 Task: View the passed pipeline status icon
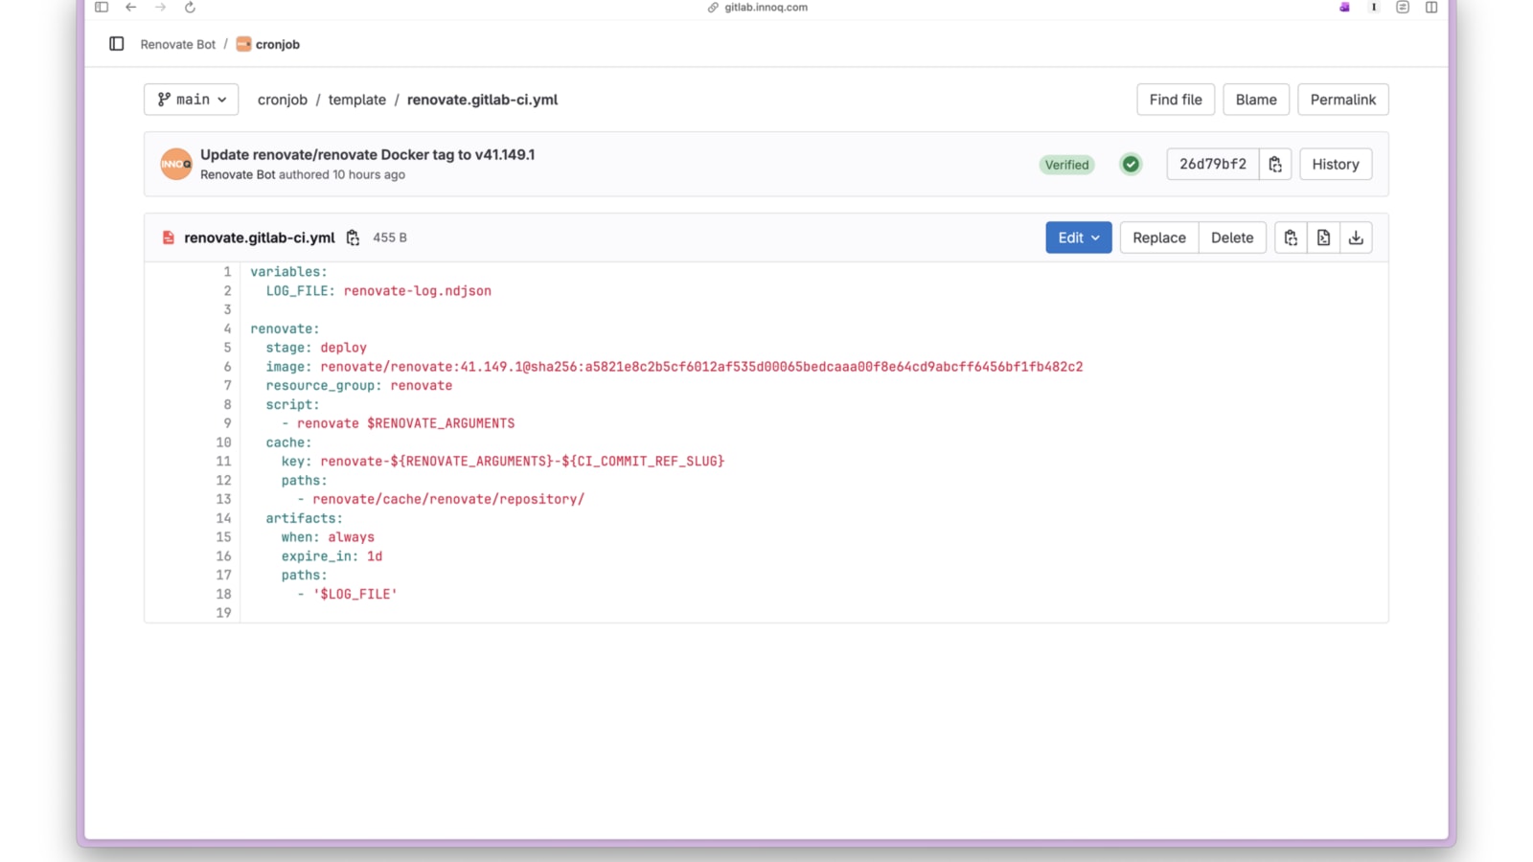point(1131,165)
